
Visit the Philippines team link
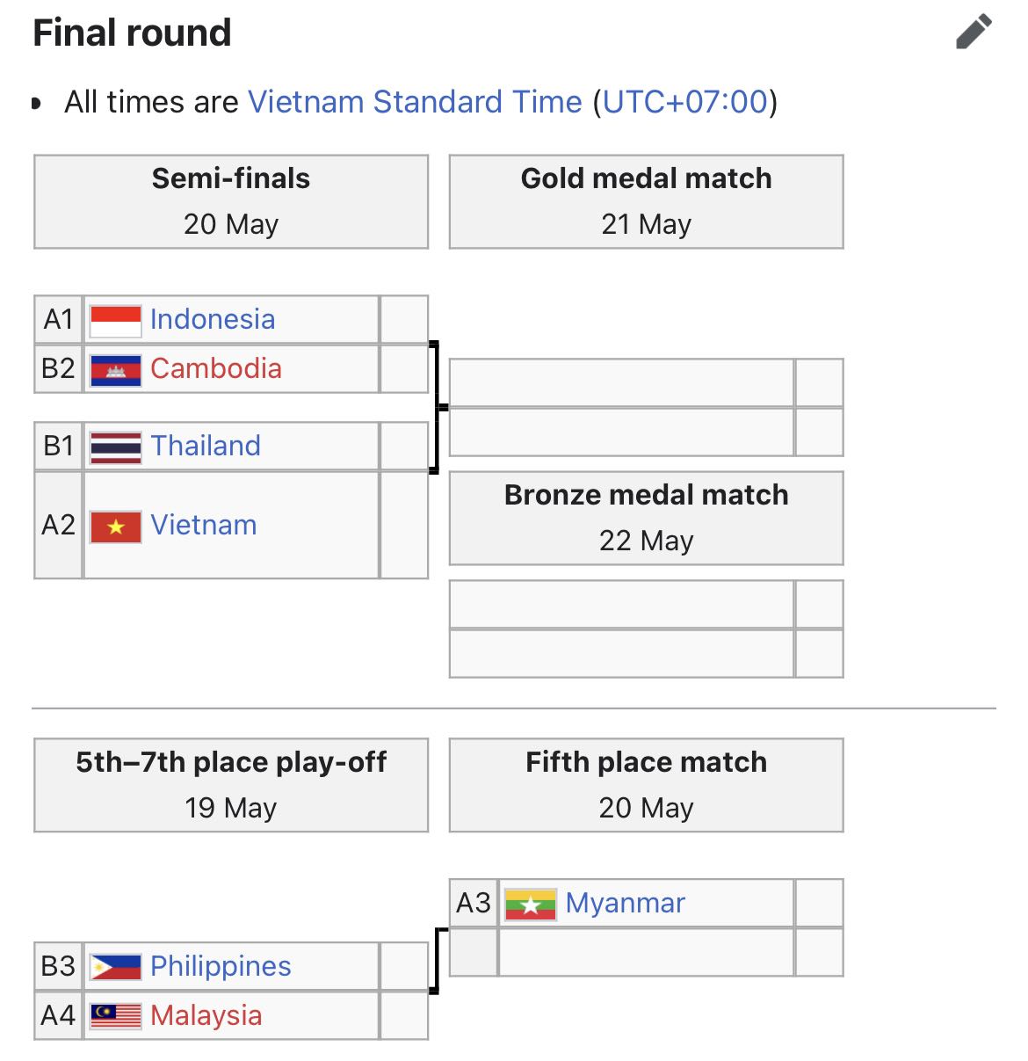[221, 966]
